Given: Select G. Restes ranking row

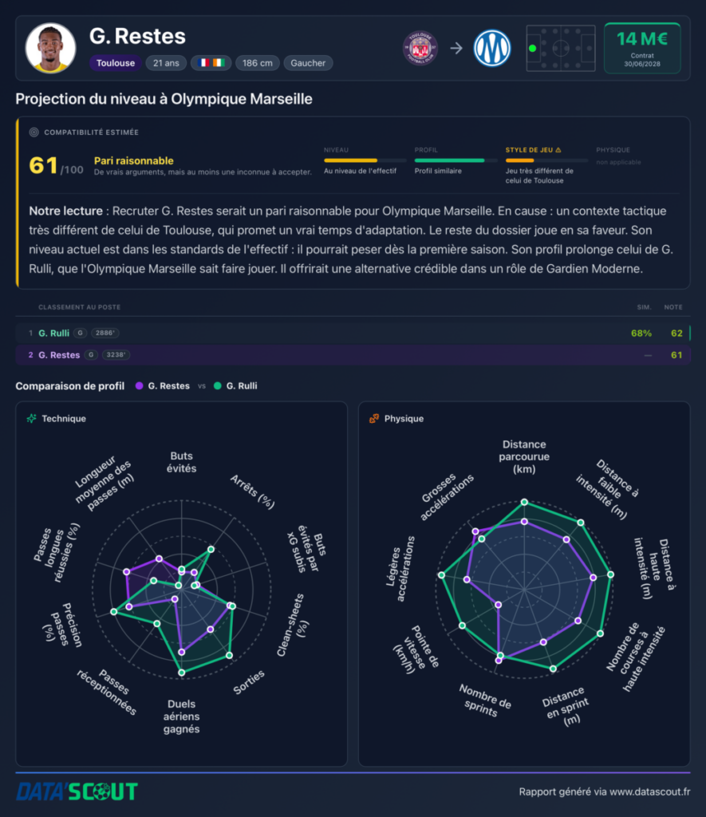Looking at the screenshot, I should pos(353,355).
